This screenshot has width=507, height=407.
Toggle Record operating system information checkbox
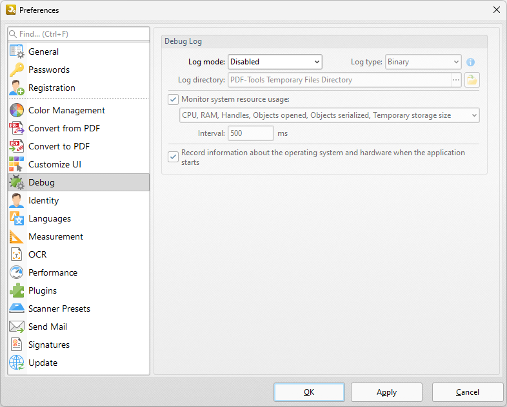[x=173, y=157]
